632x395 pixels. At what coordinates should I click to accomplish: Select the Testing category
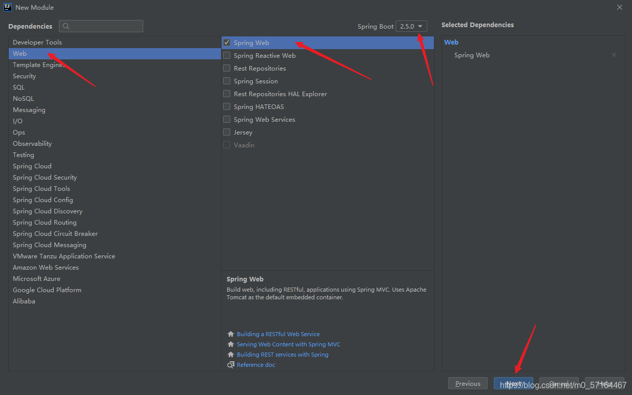click(x=115, y=155)
